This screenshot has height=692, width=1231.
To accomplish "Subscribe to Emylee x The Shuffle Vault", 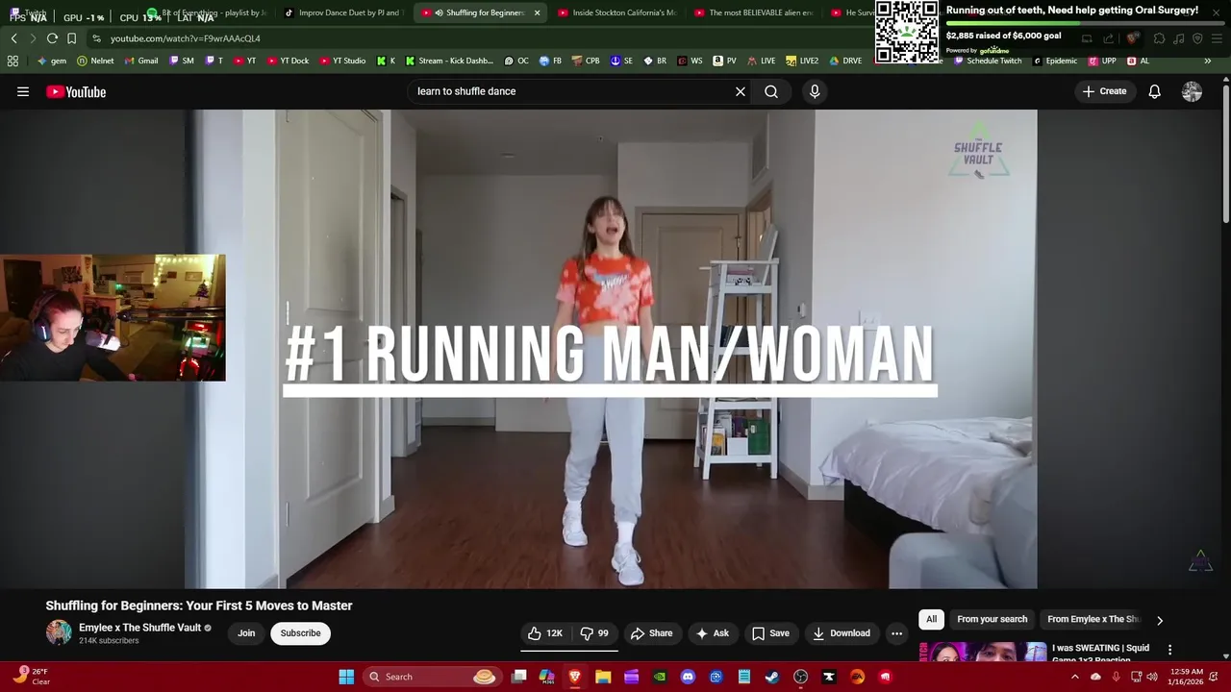I will tap(300, 633).
